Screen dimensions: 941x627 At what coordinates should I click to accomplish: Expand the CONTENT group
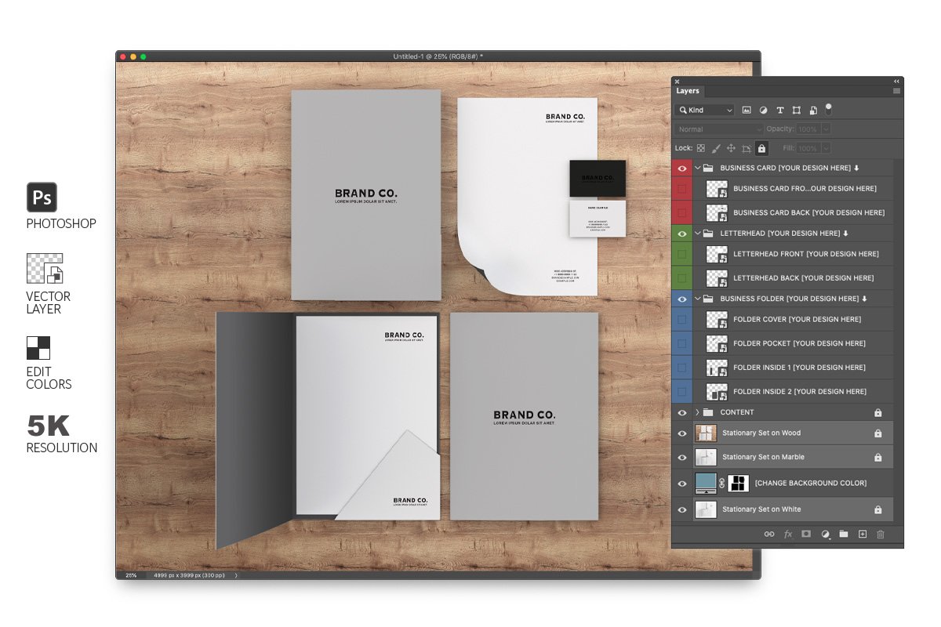click(x=697, y=412)
